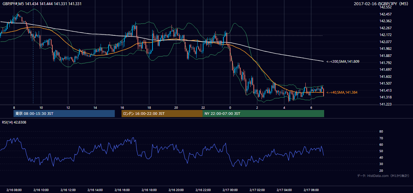Click hour 22 under the price chart

coord(203,108)
